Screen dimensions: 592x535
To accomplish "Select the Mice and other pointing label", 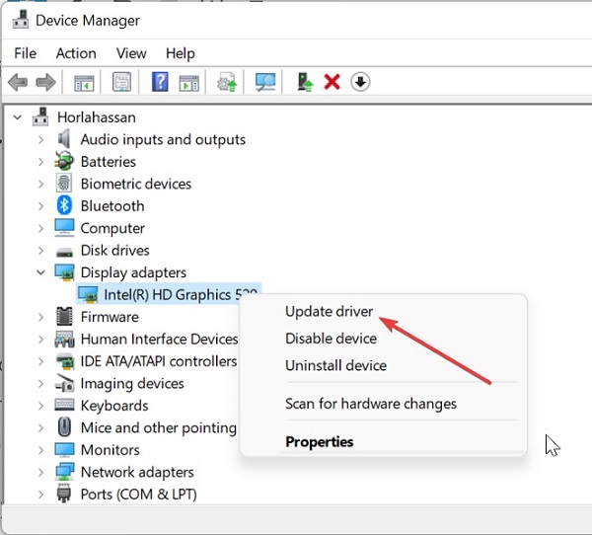I will point(158,427).
